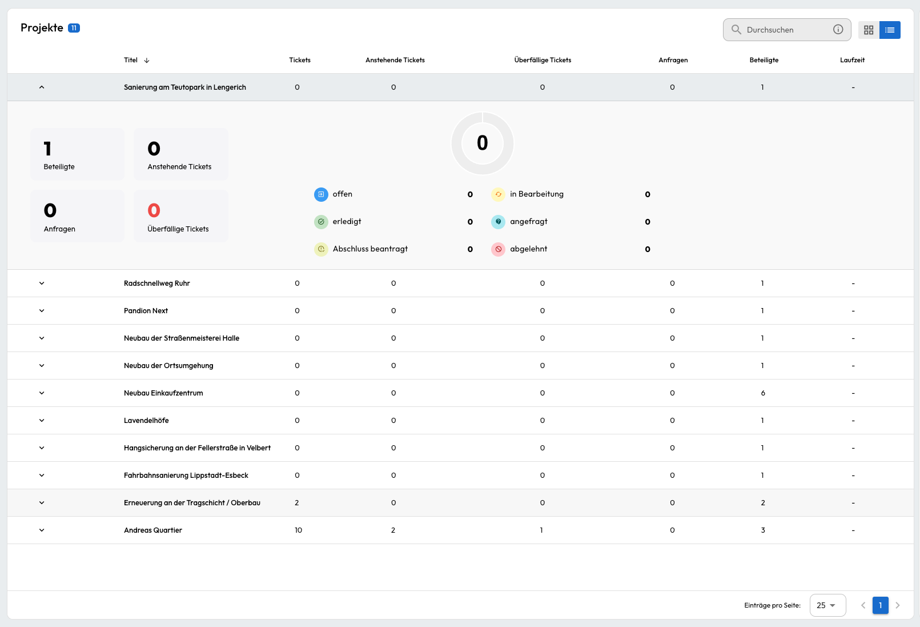This screenshot has width=920, height=627.
Task: Click the magnifier icon in the search bar
Action: pyautogui.click(x=737, y=29)
